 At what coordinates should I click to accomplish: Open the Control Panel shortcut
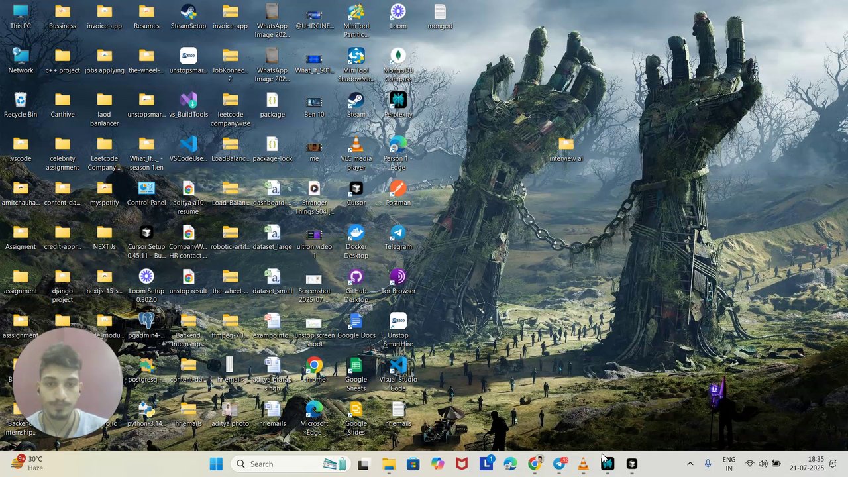coord(146,193)
